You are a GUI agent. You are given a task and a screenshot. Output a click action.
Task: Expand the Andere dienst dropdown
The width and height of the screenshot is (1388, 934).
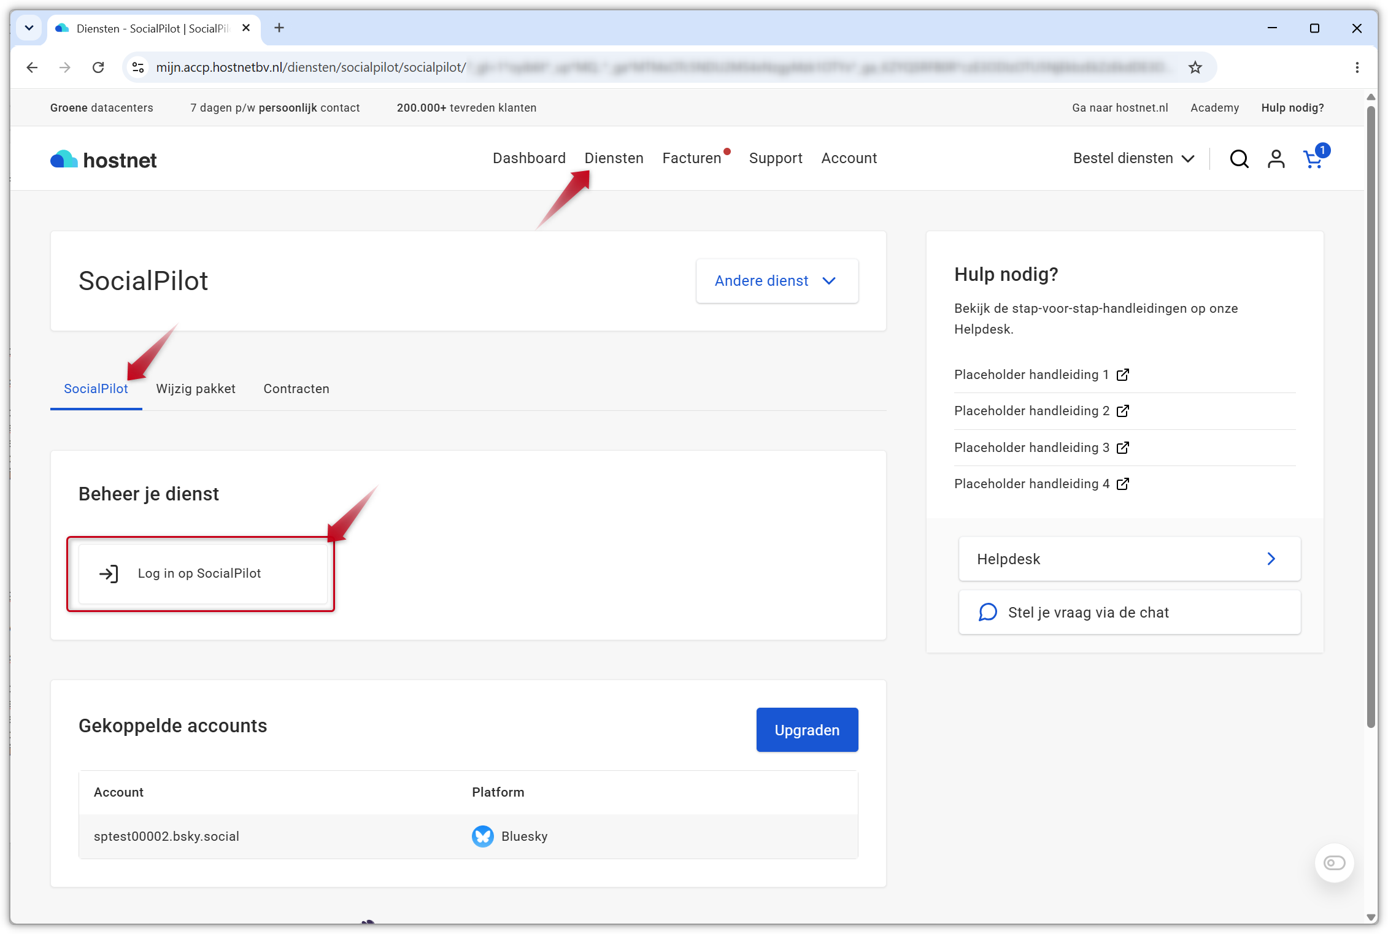point(777,281)
